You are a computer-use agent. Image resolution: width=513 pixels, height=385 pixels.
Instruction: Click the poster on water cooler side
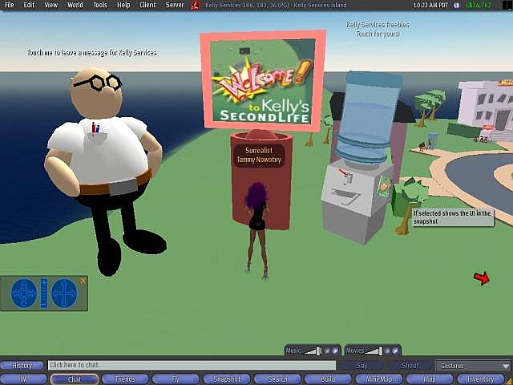point(384,187)
